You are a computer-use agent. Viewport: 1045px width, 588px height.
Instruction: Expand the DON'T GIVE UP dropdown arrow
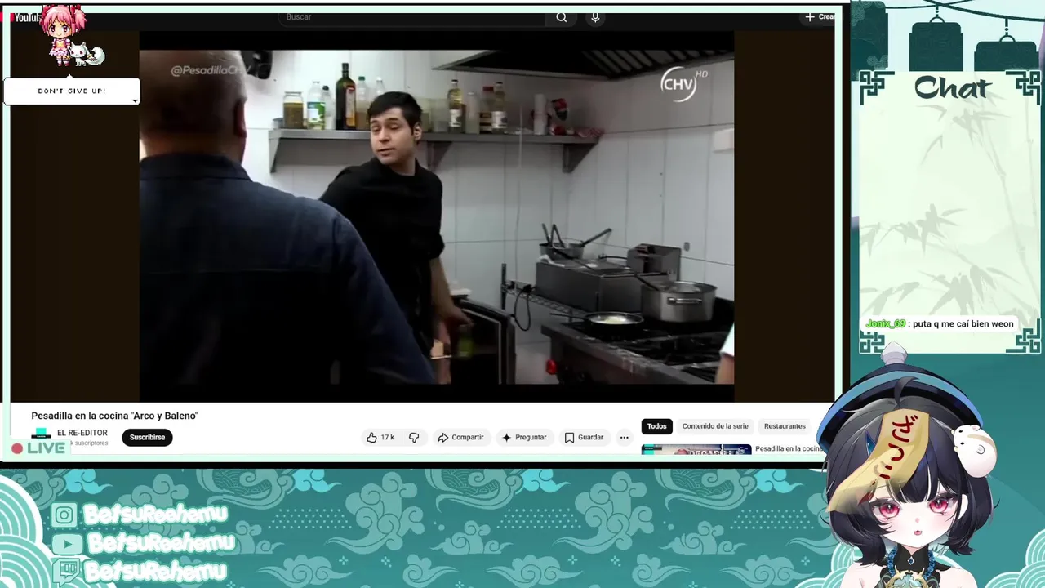click(x=135, y=100)
